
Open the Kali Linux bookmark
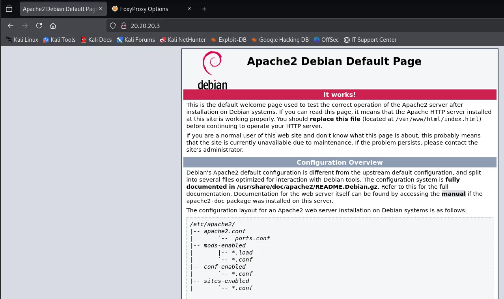[x=22, y=40]
